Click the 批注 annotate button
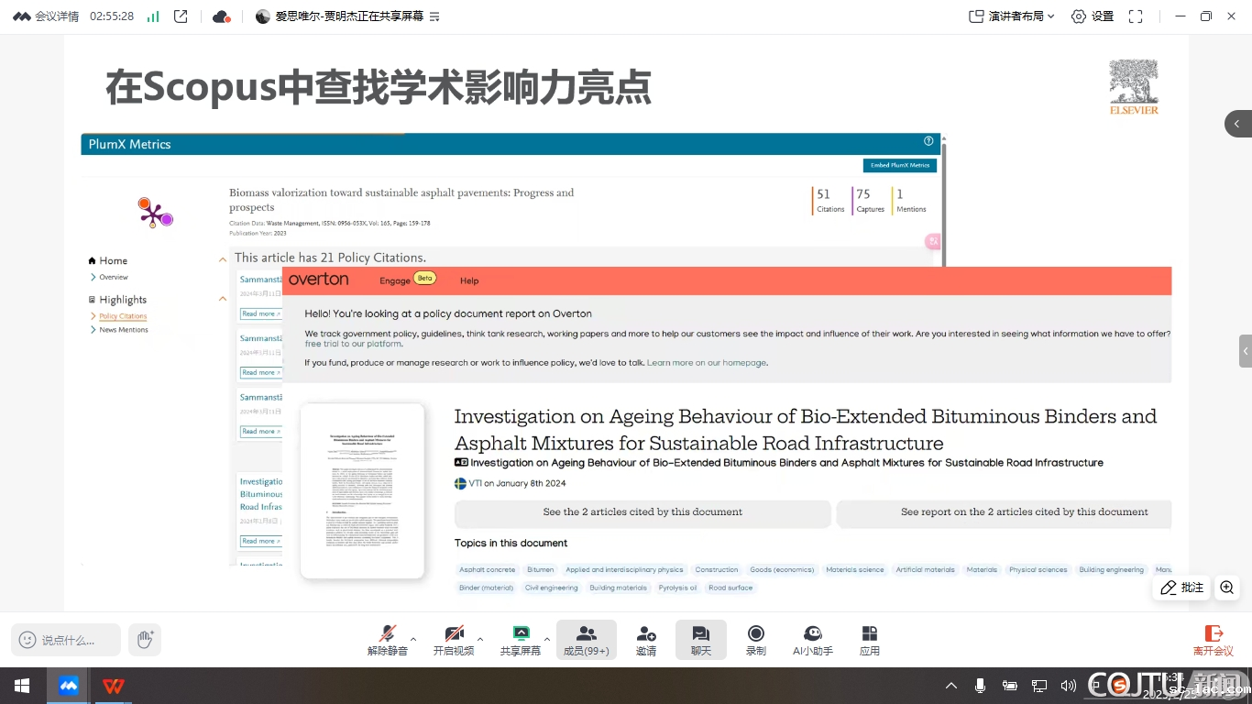 (1181, 588)
